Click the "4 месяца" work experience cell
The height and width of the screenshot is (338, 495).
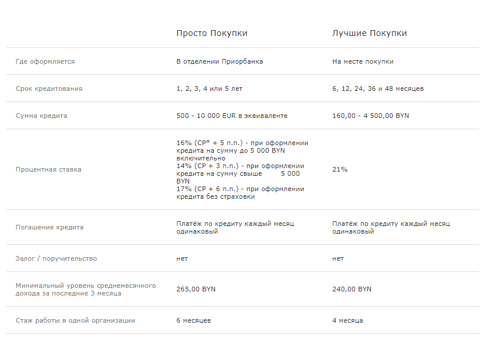click(347, 320)
